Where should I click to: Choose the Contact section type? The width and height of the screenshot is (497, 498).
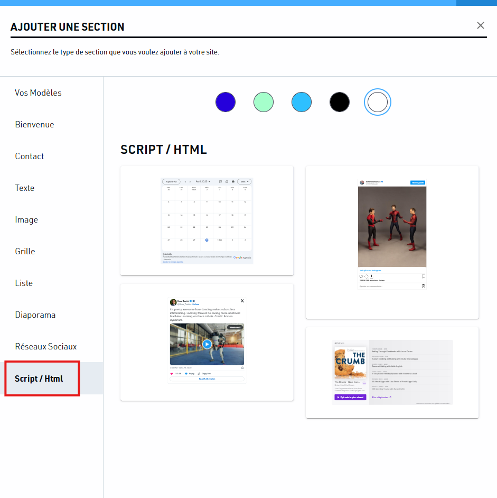[x=30, y=156]
